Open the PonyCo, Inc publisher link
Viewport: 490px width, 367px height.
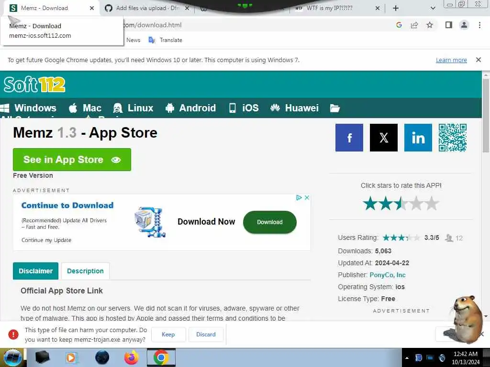tap(388, 275)
